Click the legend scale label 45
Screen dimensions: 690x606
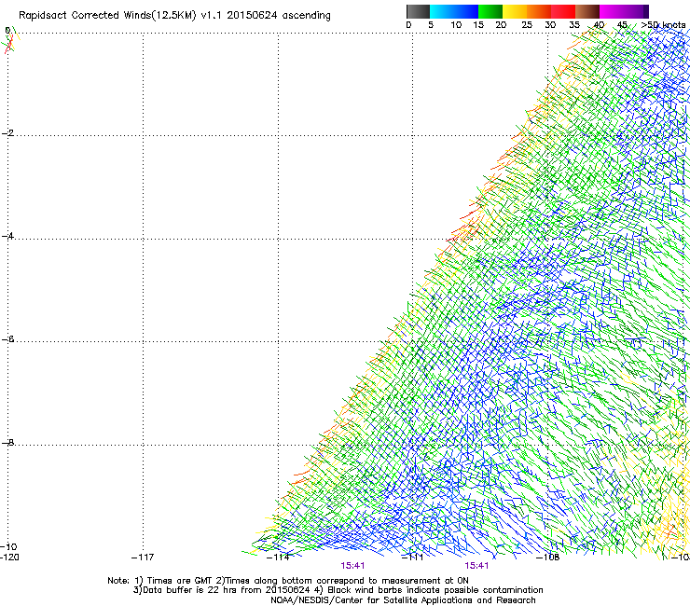(x=622, y=25)
